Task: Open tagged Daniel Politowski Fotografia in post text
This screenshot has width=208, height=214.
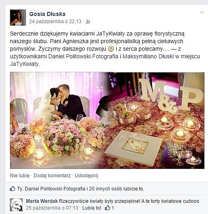Action: click(83, 57)
